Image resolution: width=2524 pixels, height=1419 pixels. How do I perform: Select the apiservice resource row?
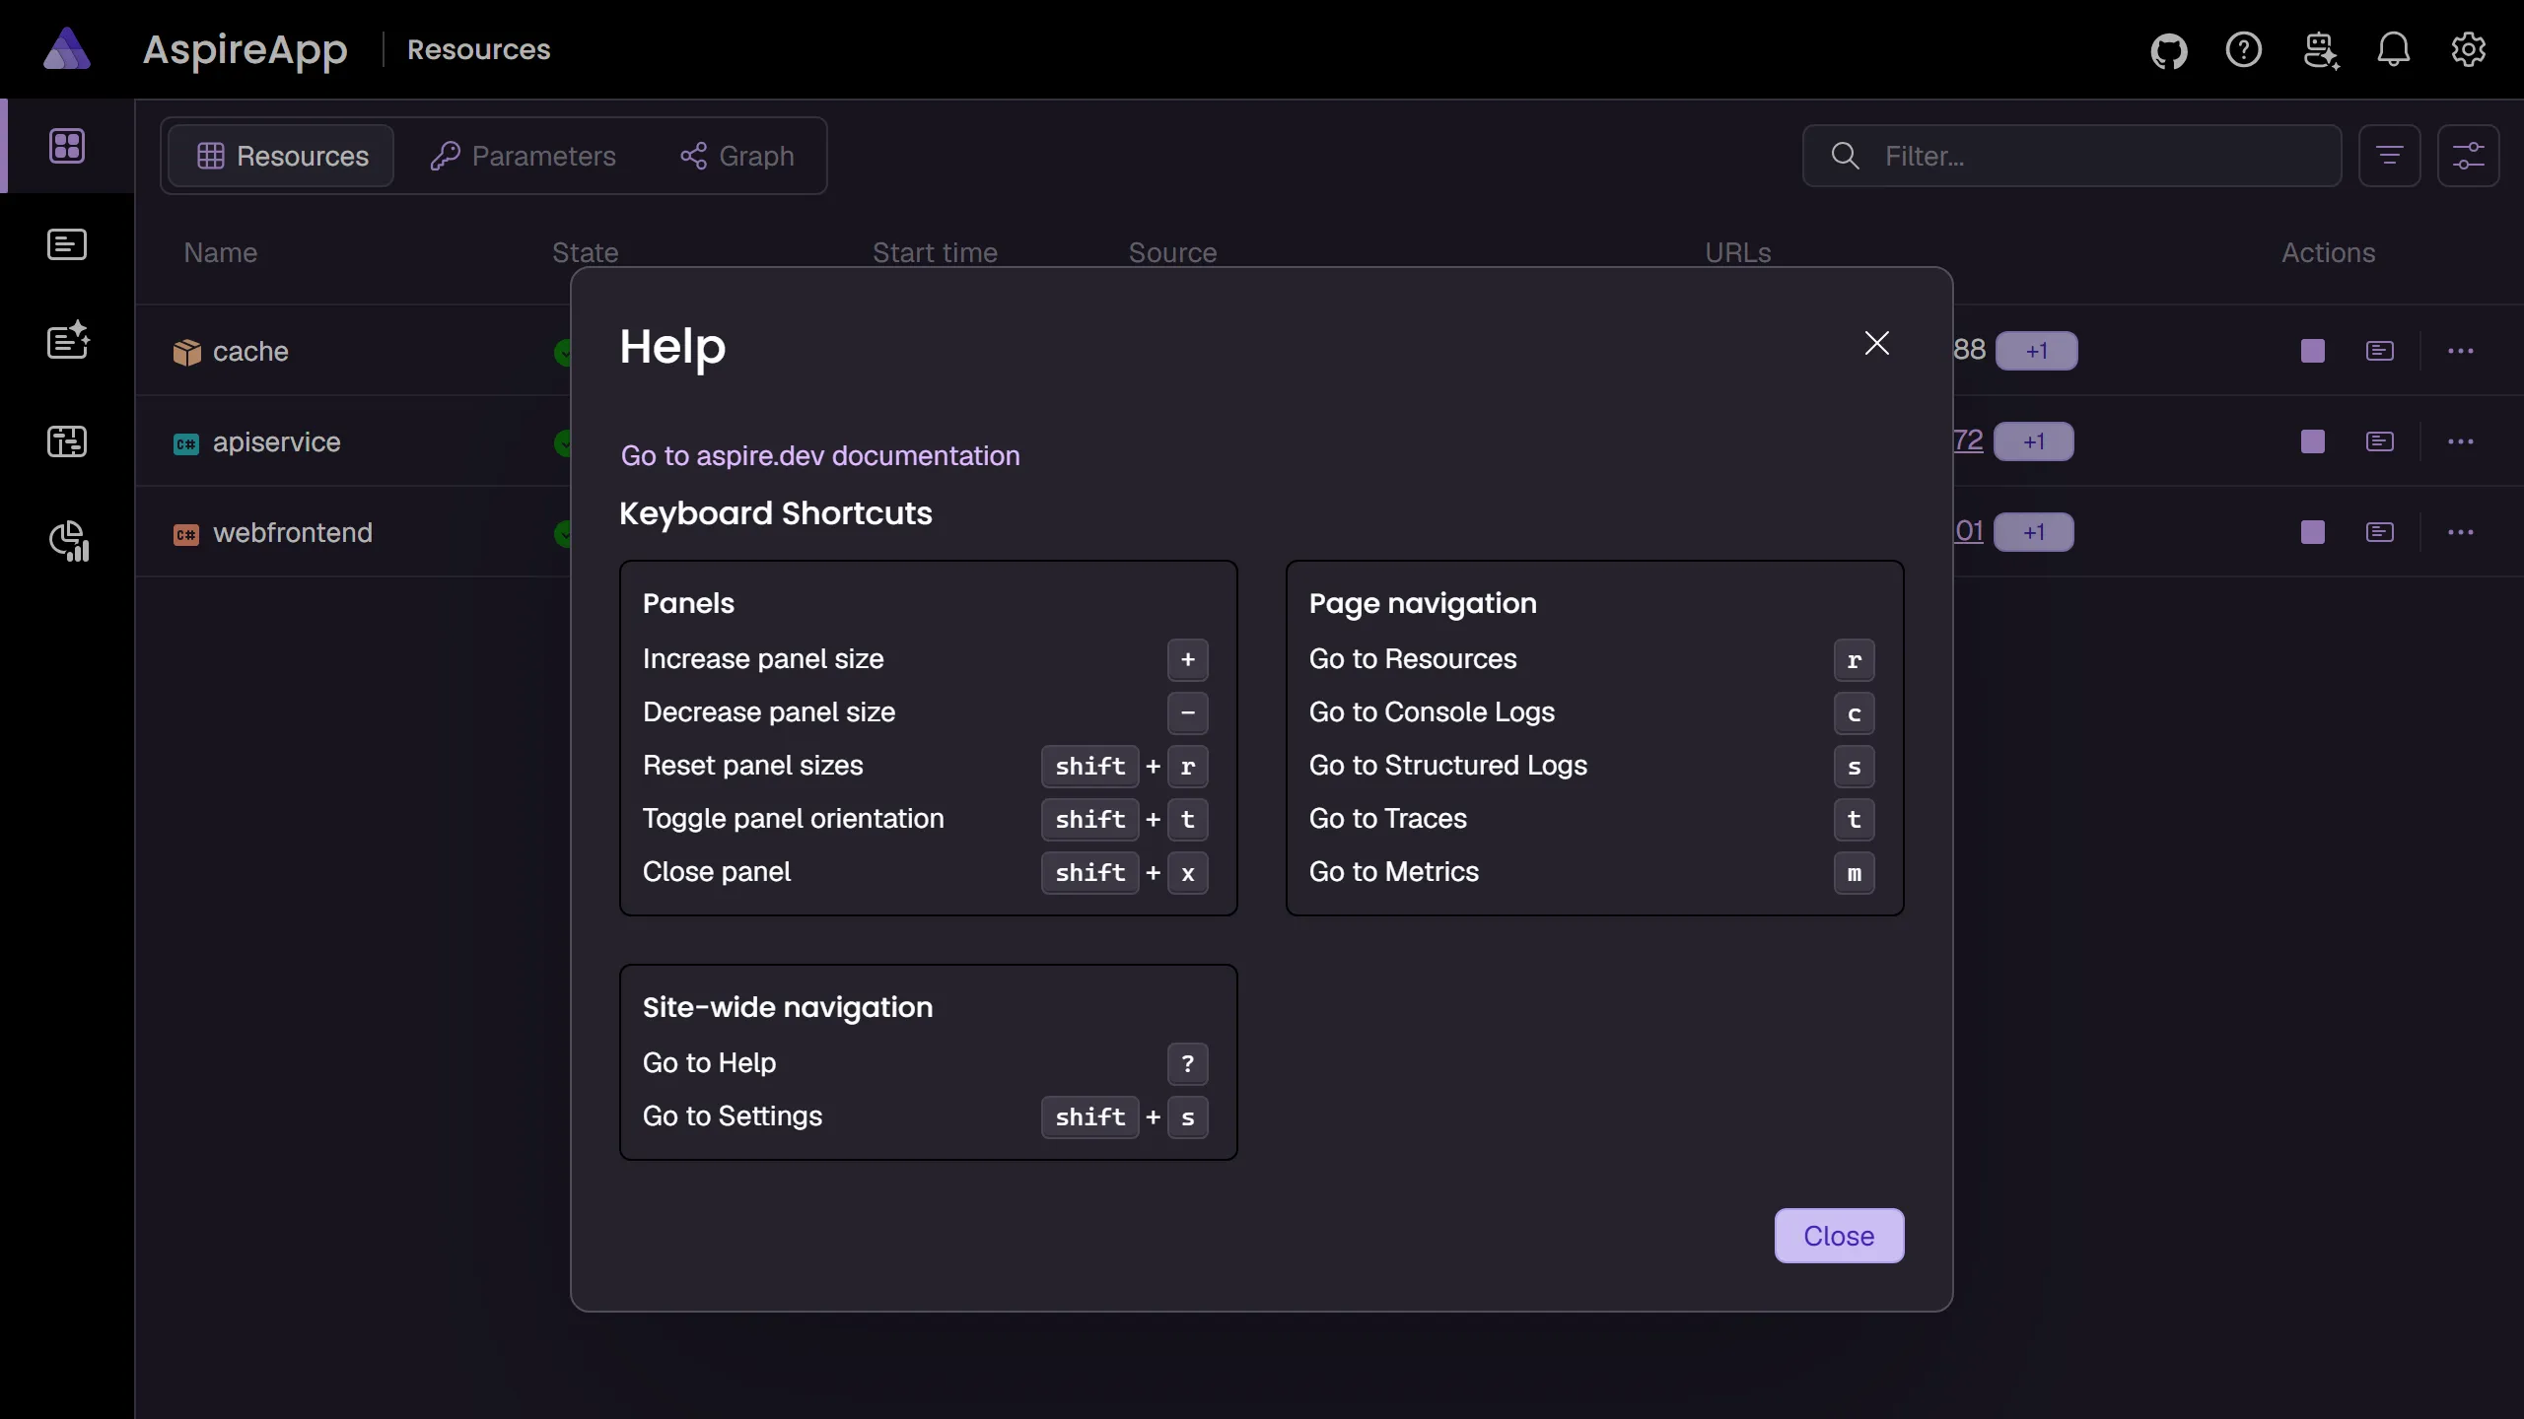click(352, 441)
